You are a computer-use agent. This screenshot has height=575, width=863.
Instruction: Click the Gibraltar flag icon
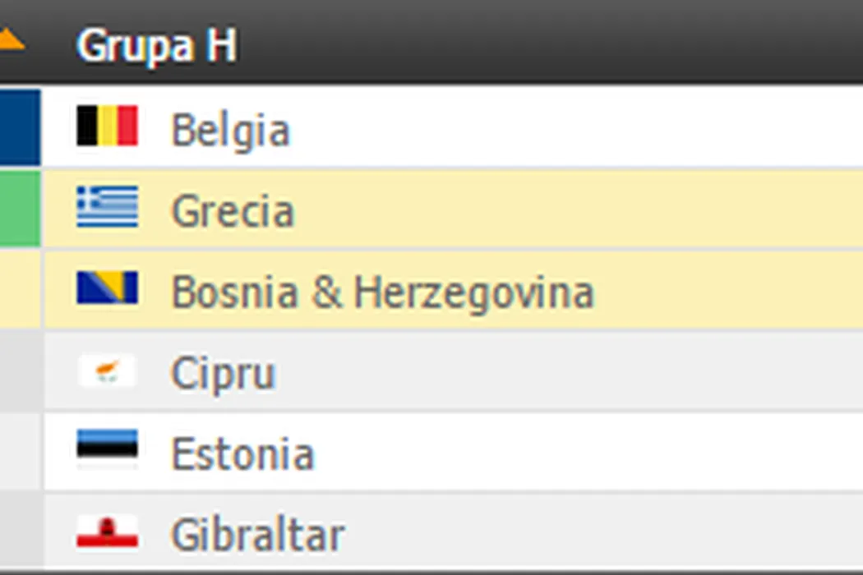pos(107,532)
